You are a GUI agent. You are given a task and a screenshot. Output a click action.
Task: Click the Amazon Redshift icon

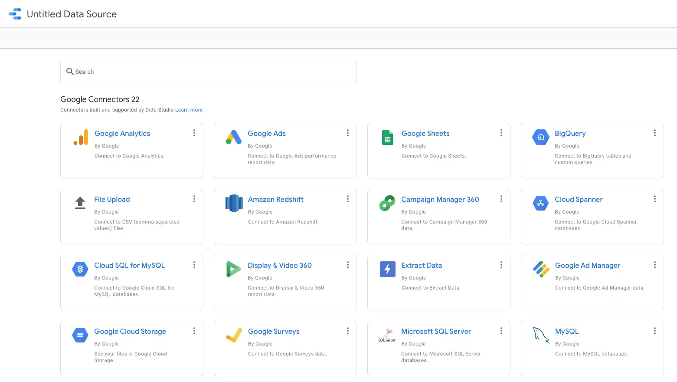(x=234, y=203)
